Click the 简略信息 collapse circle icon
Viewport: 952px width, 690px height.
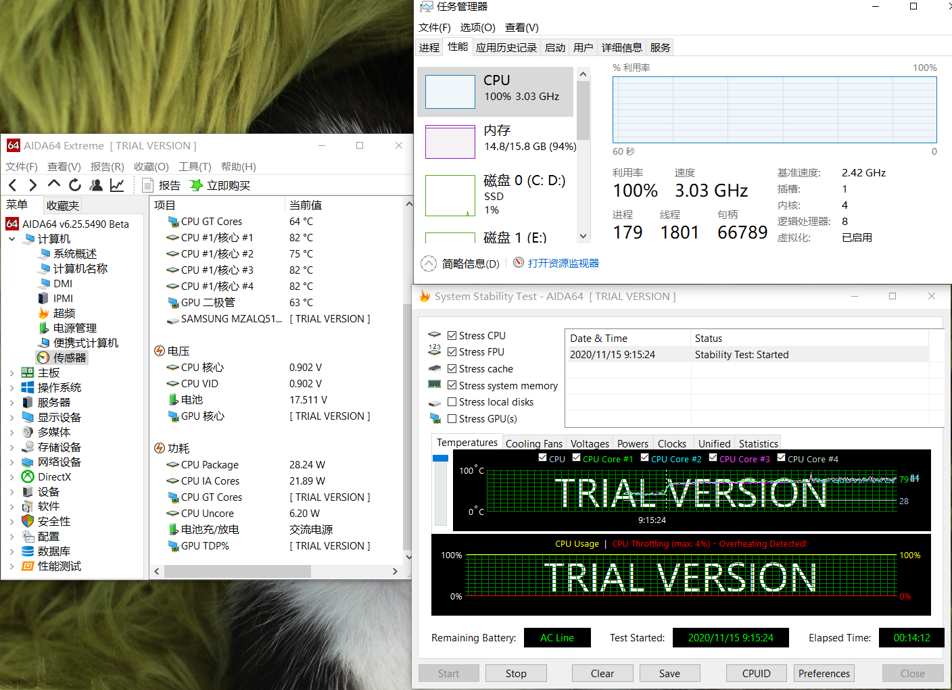429,264
